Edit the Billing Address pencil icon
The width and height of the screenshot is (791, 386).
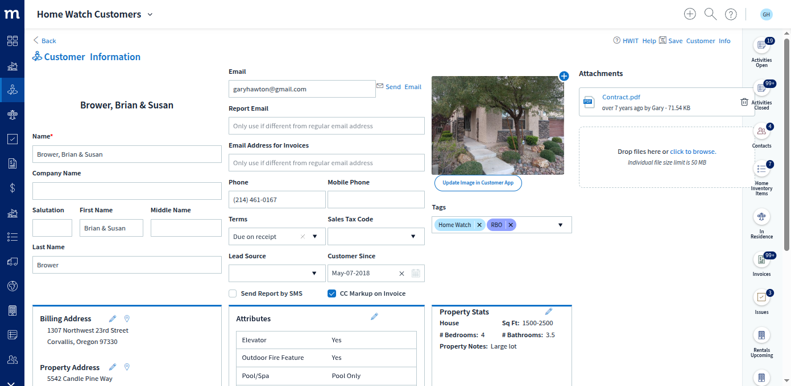[x=113, y=319]
